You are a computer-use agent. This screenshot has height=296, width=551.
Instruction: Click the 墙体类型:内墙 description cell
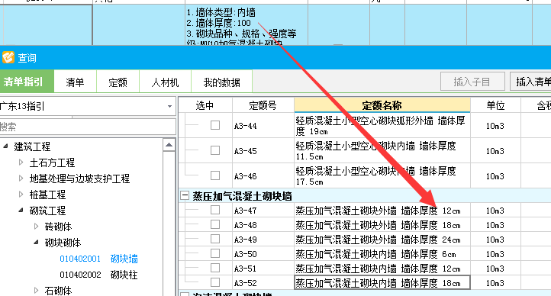coord(246,25)
